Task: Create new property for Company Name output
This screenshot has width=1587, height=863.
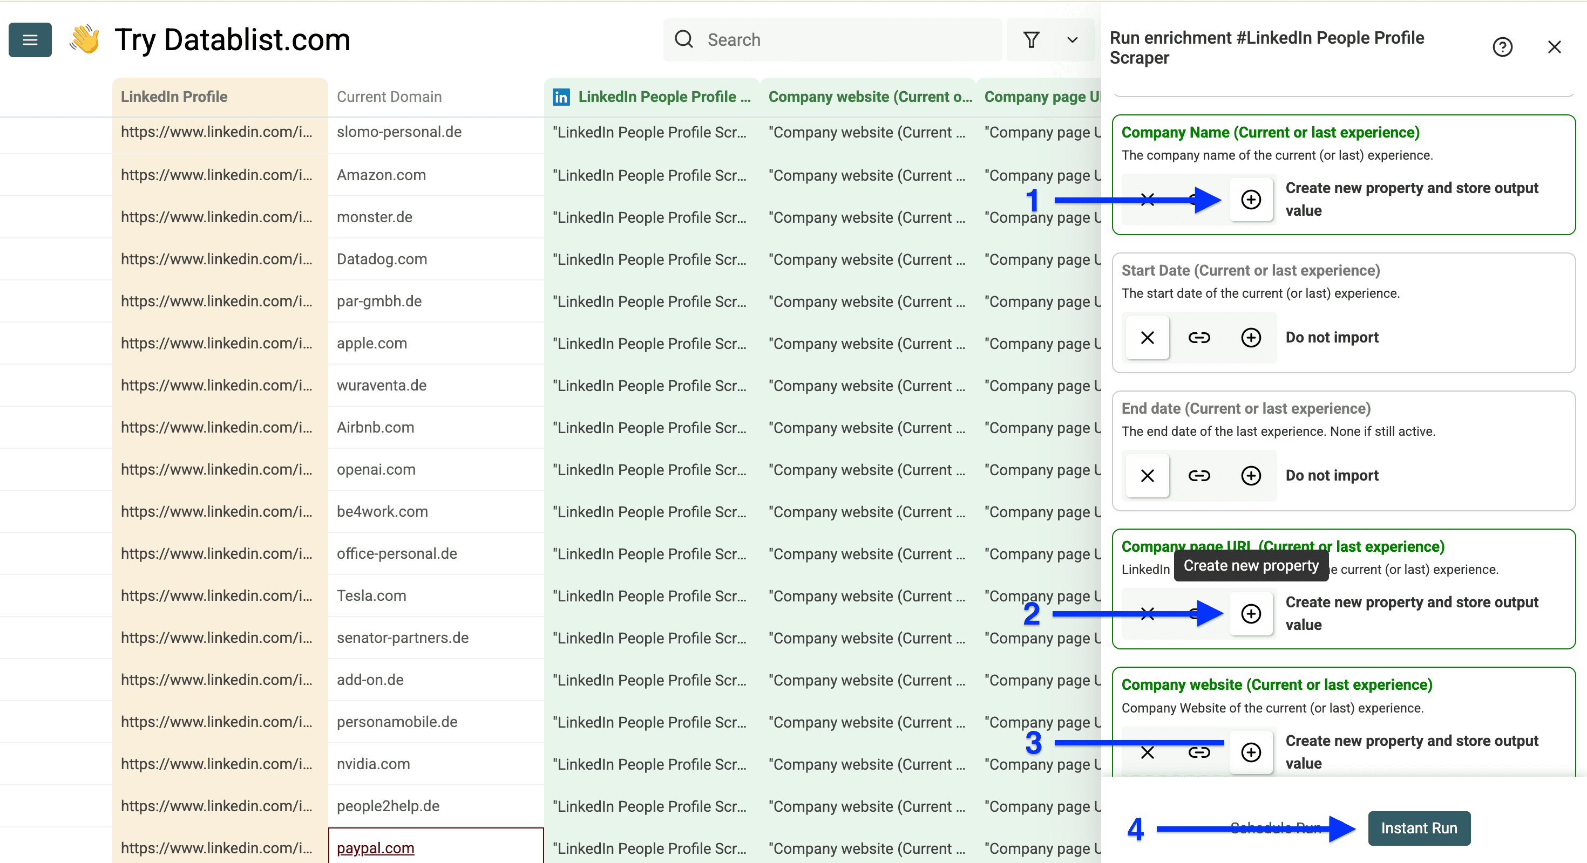Action: 1251,200
